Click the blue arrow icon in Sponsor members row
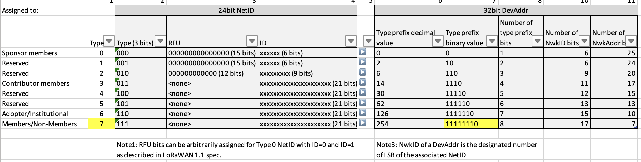The width and height of the screenshot is (641, 162). click(x=363, y=52)
